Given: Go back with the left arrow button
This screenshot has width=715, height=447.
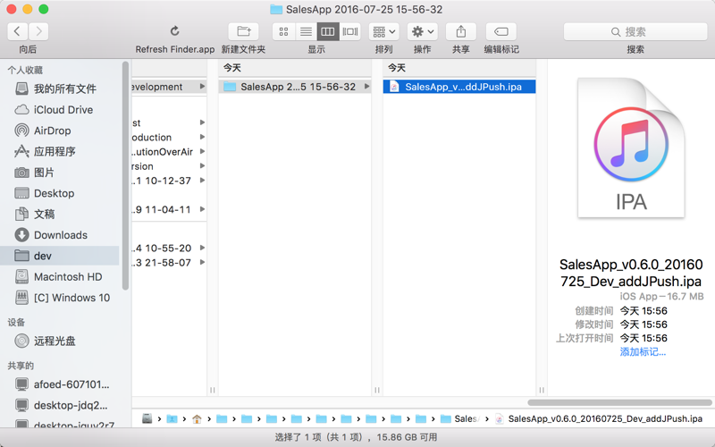Looking at the screenshot, I should [x=17, y=31].
